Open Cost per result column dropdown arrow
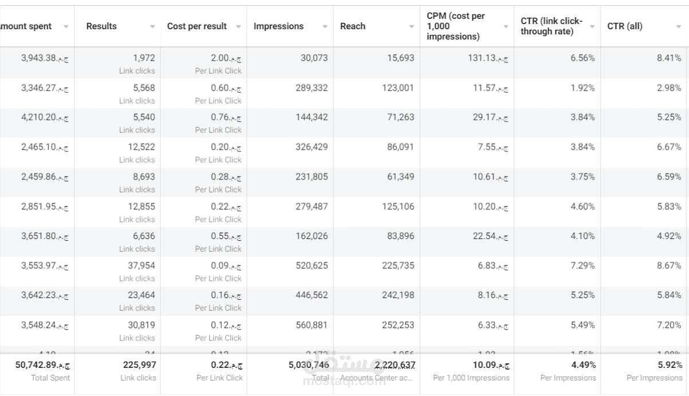This screenshot has width=689, height=396. pos(238,26)
